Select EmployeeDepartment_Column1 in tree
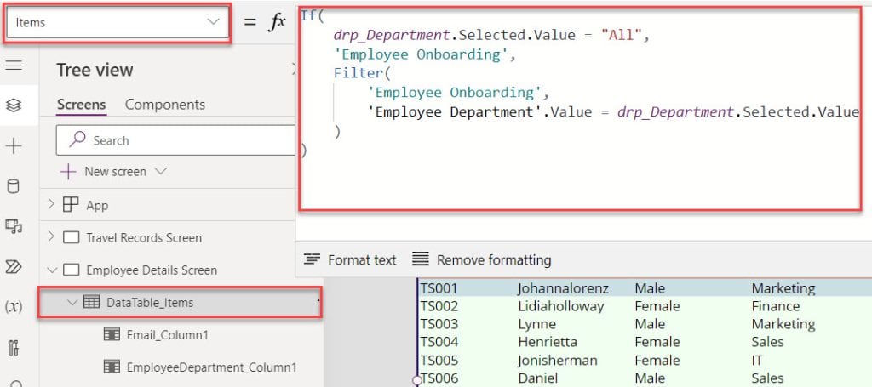The width and height of the screenshot is (872, 387). pos(211,367)
